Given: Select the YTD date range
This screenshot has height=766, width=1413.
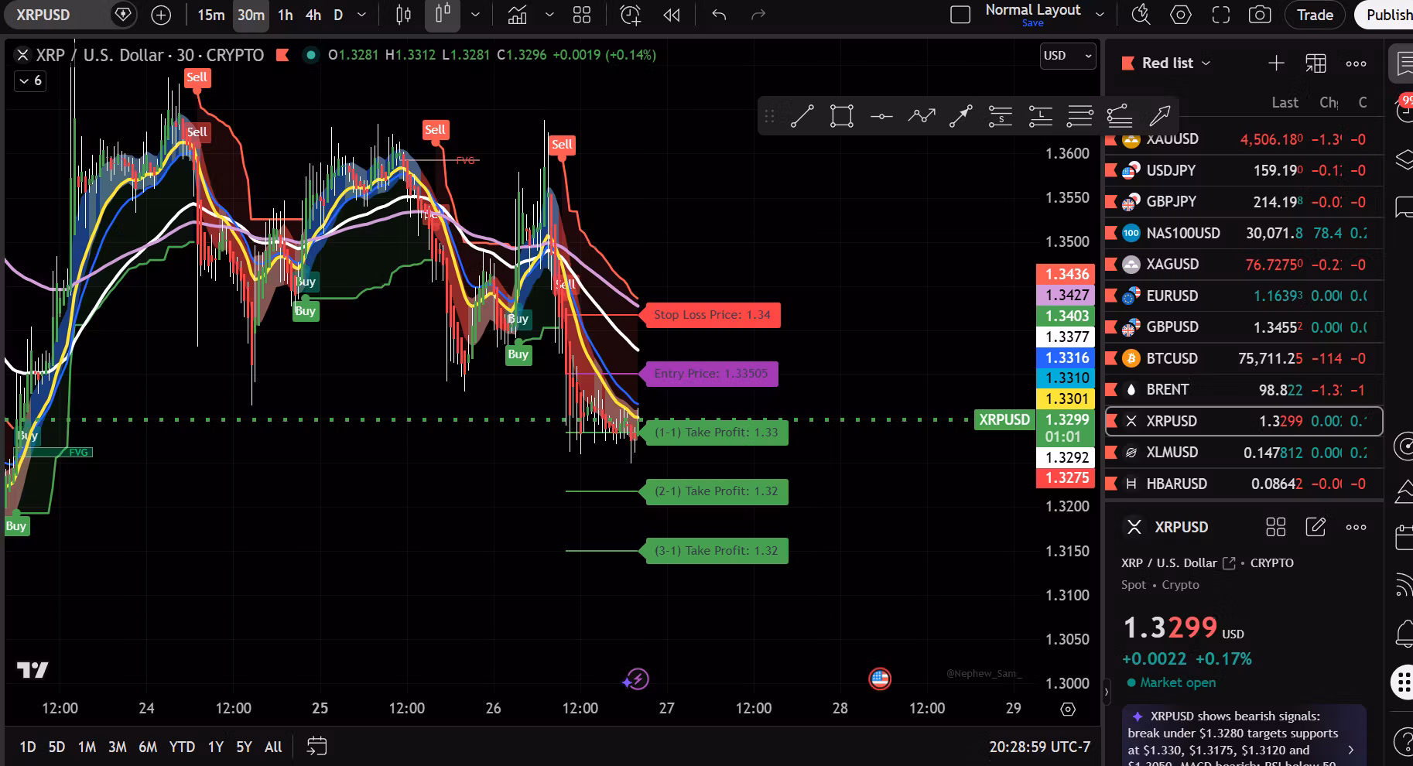Looking at the screenshot, I should click(182, 747).
